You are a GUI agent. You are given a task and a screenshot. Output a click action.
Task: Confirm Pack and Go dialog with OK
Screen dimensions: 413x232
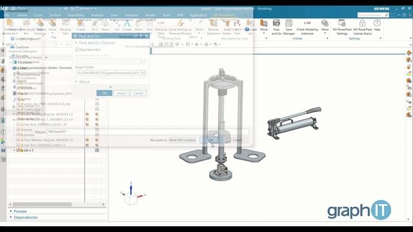[105, 93]
